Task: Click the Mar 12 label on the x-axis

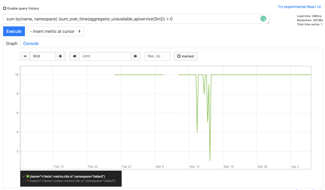Action: coord(195,167)
